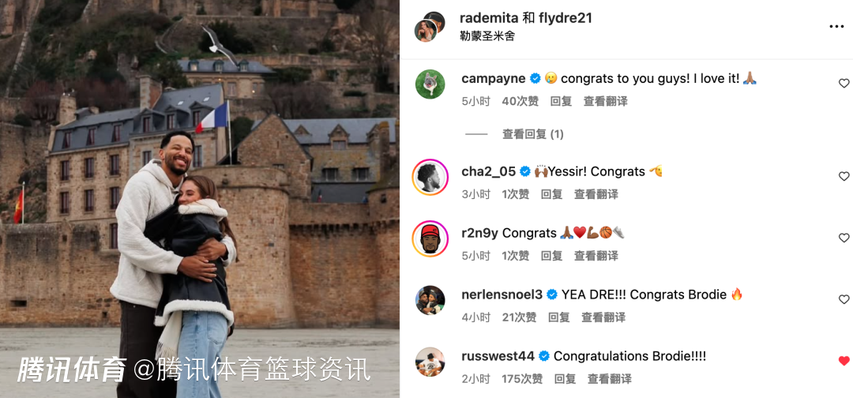Like campayne's comment with the heart
853x398 pixels.
tap(844, 83)
